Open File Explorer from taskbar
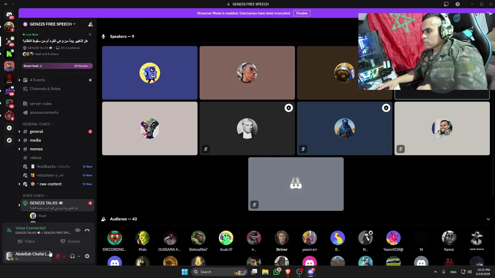The width and height of the screenshot is (495, 278). [265, 272]
